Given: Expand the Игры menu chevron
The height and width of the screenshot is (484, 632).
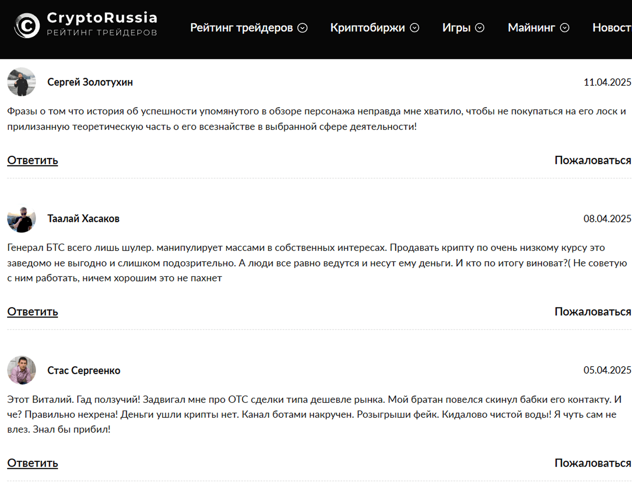Looking at the screenshot, I should point(480,28).
